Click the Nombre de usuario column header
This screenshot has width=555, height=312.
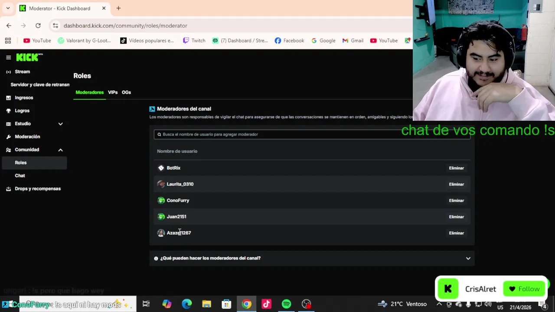pos(177,151)
